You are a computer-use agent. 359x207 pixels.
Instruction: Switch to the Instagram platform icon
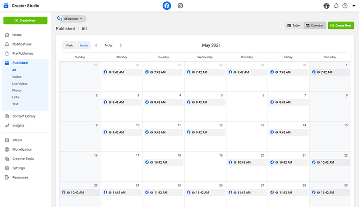coord(180,6)
